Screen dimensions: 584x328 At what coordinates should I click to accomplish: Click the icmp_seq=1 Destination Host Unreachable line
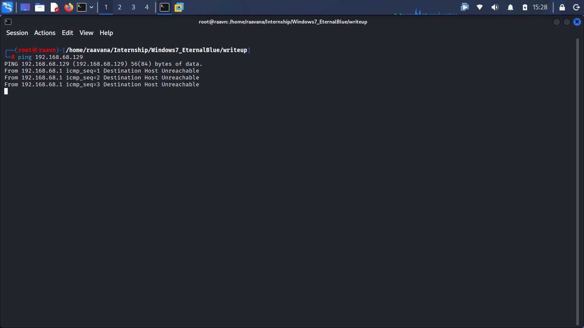click(102, 71)
